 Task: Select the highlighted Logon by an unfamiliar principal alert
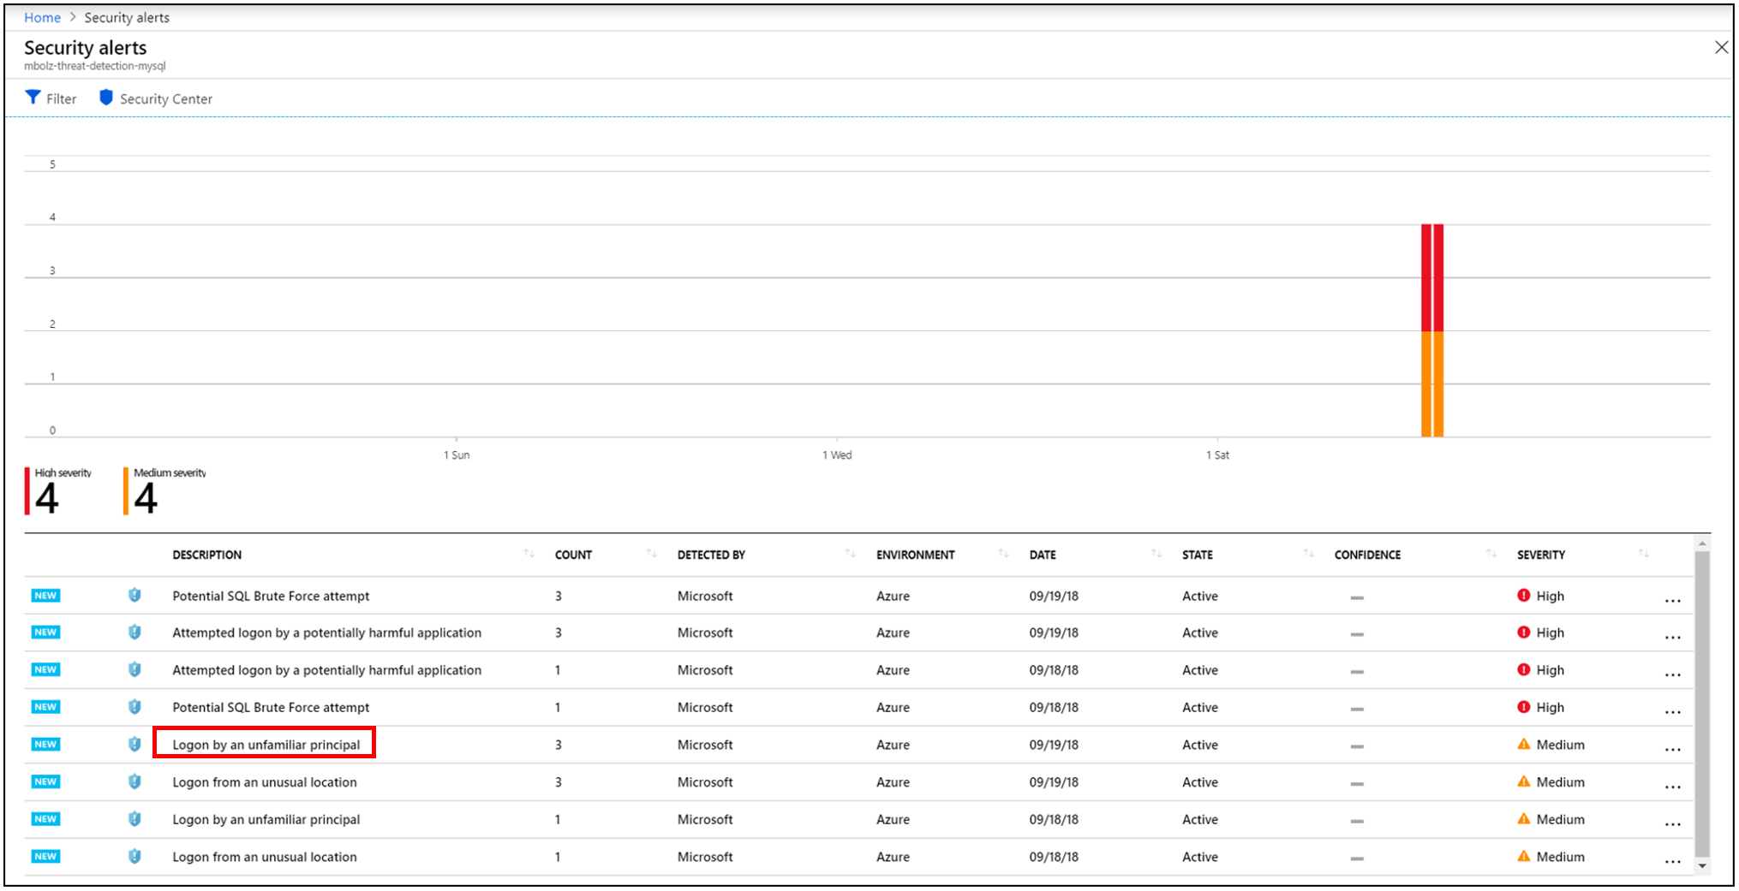pyautogui.click(x=266, y=744)
